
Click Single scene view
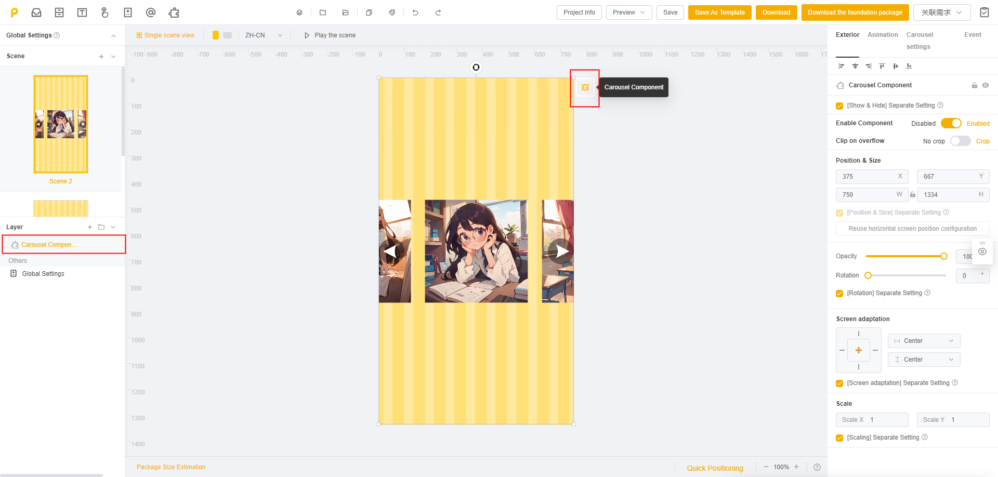coord(165,35)
